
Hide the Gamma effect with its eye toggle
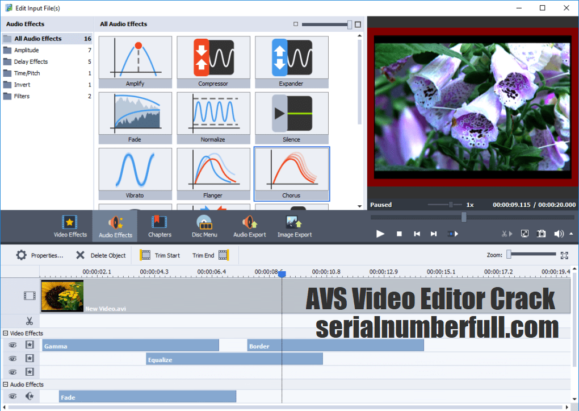coord(12,344)
